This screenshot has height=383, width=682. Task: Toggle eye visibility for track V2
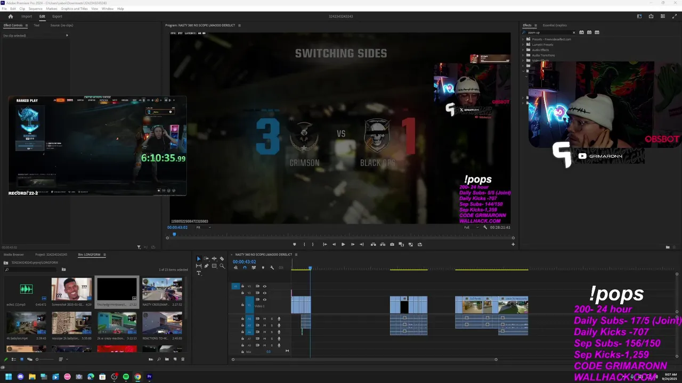(x=264, y=293)
